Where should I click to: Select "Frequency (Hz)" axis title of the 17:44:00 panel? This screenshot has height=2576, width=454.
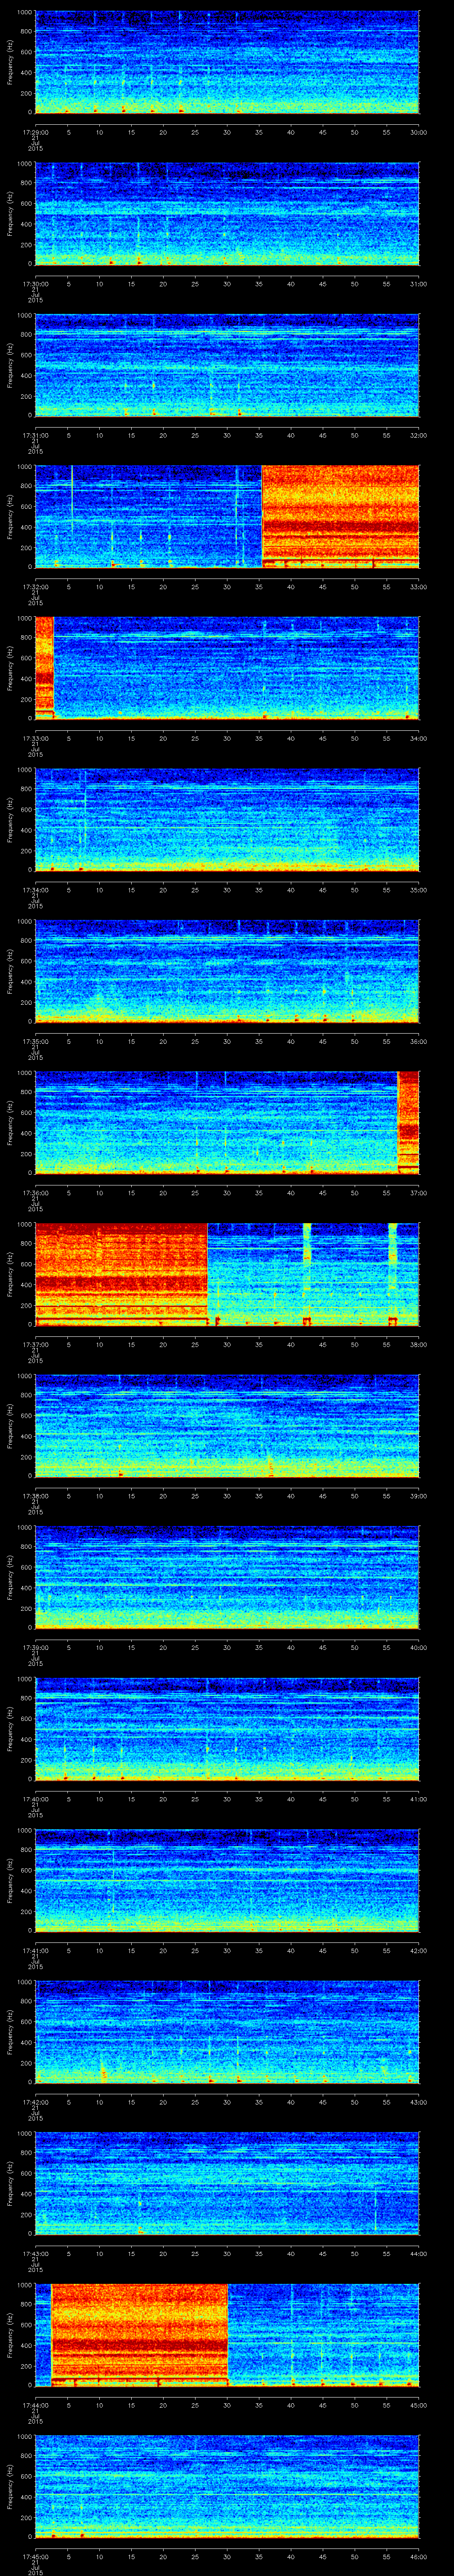click(x=10, y=2335)
